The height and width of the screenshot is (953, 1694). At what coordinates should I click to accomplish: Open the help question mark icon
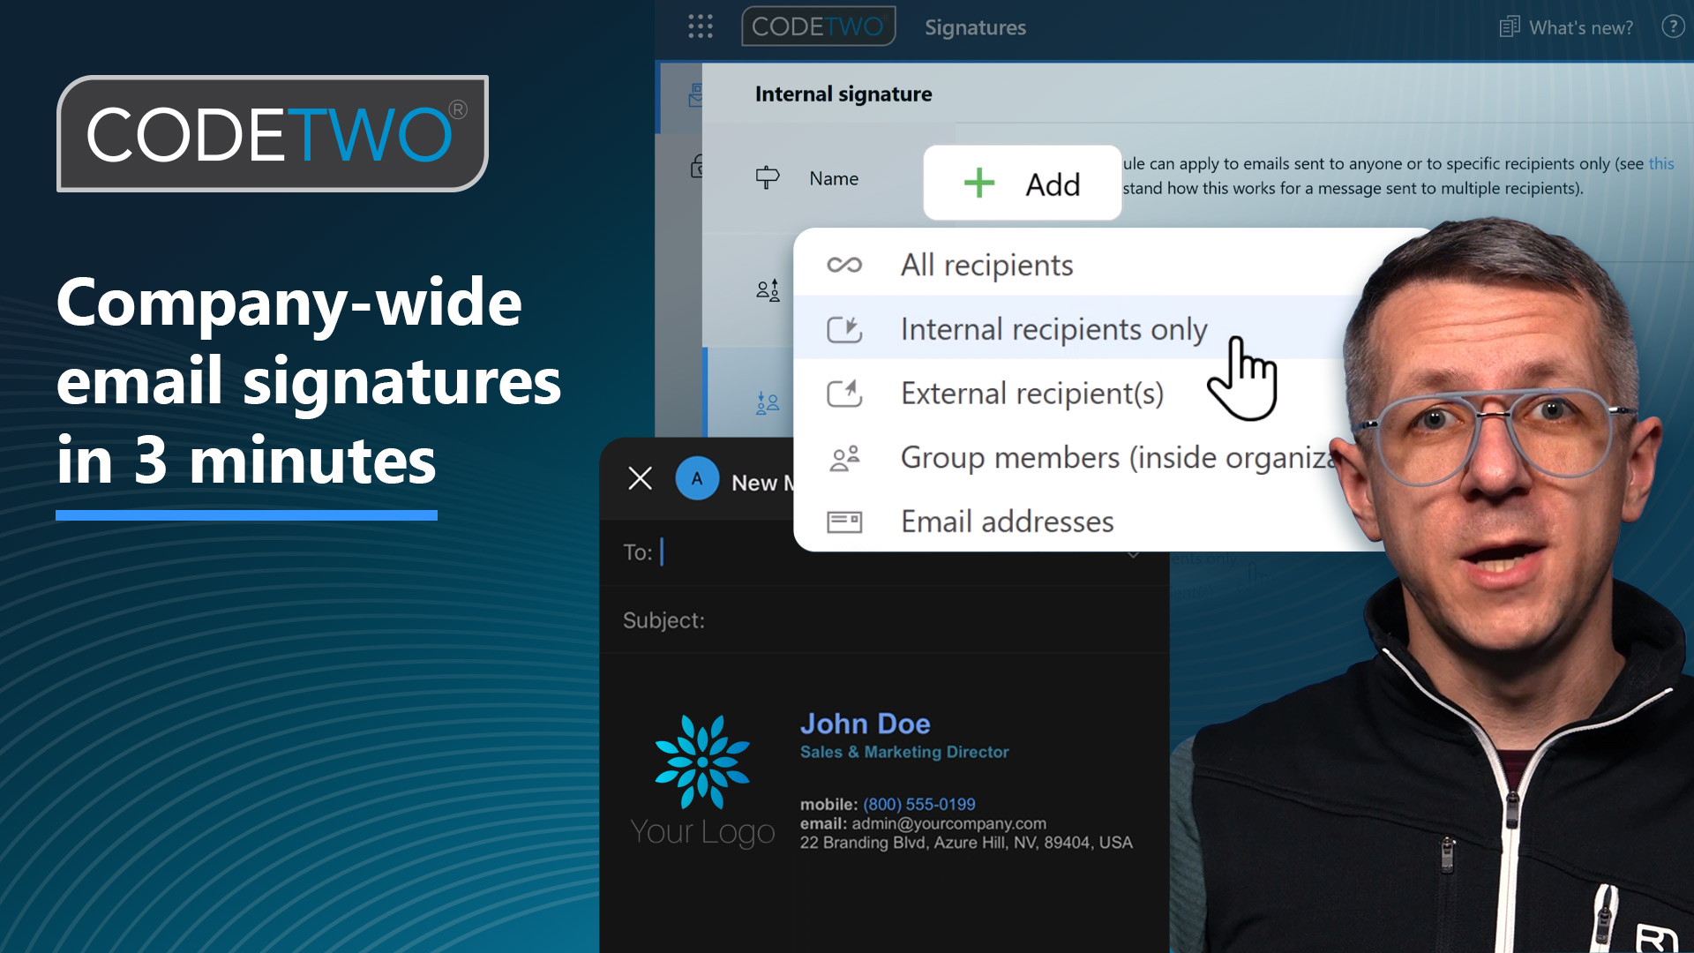tap(1673, 26)
